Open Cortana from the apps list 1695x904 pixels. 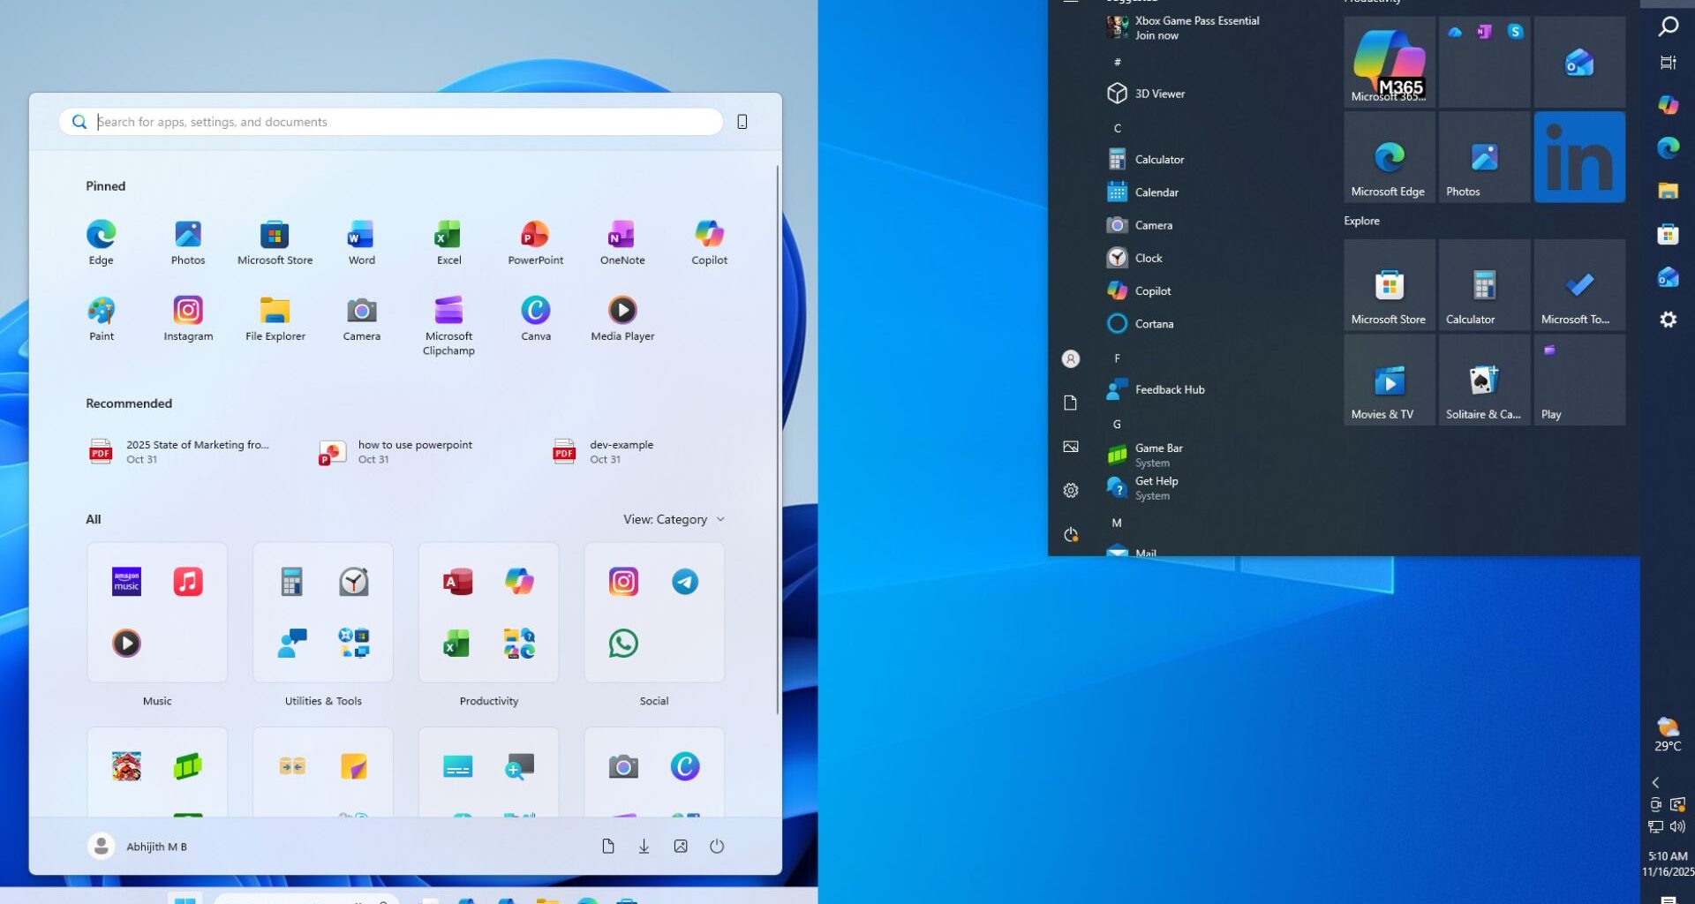point(1155,323)
